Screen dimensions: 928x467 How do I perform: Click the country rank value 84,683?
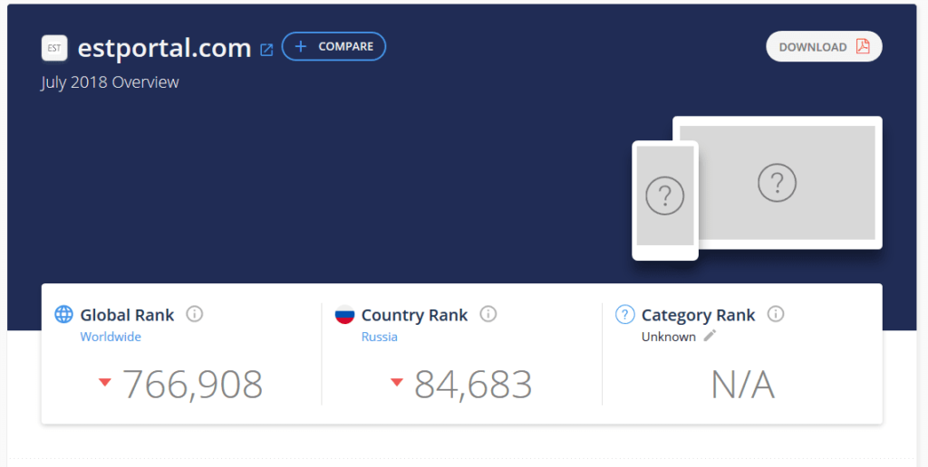click(473, 385)
